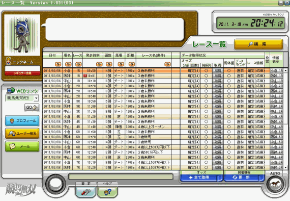Open プロフィール profile page
Image resolution: width=290 pixels, height=201 pixels.
pyautogui.click(x=22, y=121)
